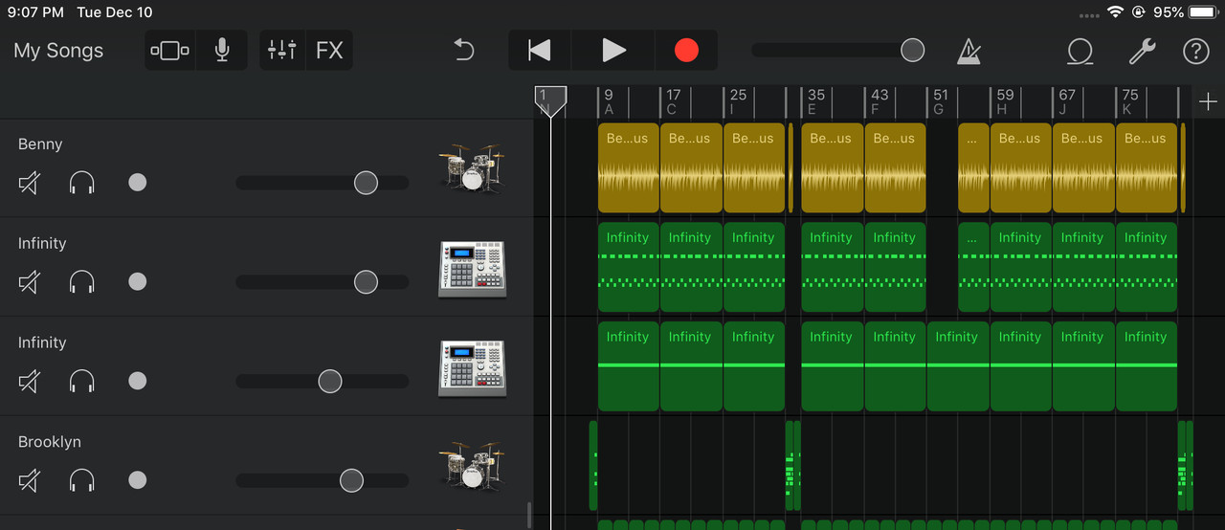Open the Help question mark

click(1196, 51)
